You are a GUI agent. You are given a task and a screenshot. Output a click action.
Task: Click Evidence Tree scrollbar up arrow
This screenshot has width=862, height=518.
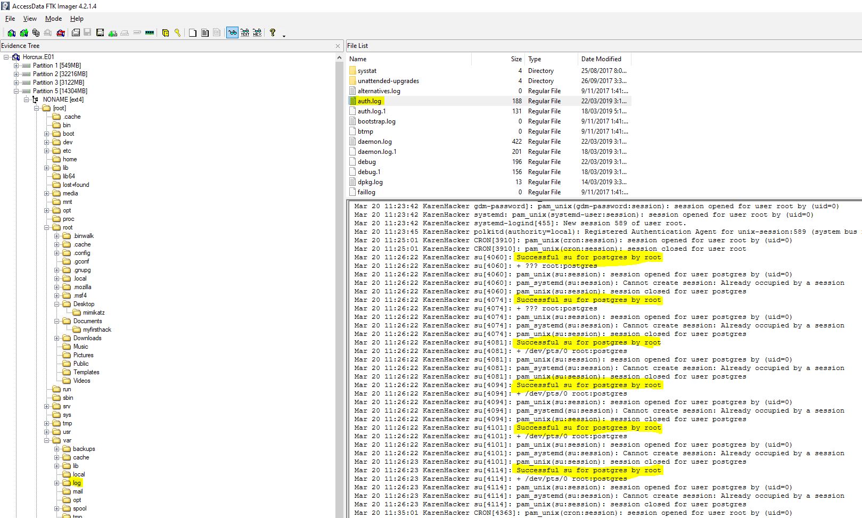tap(339, 57)
